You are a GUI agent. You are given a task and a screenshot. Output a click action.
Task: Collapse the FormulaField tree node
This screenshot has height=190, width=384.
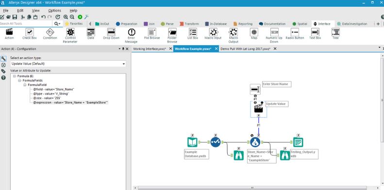(25, 85)
